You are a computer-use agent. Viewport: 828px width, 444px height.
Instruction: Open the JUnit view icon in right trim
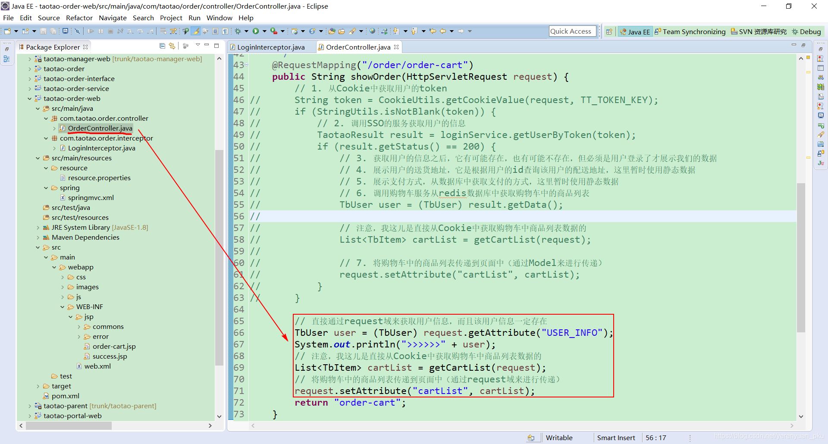point(821,163)
